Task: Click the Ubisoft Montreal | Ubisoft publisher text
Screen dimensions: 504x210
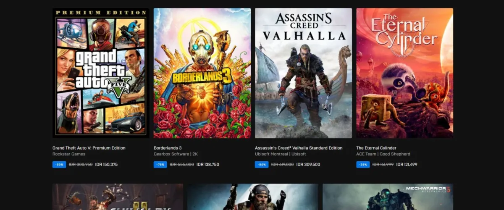Action: click(281, 154)
